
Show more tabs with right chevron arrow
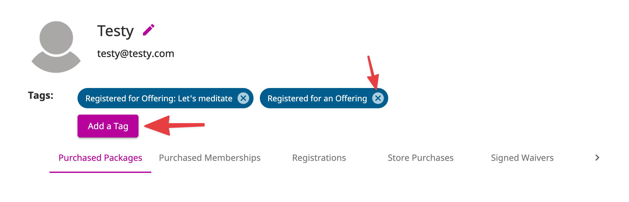[597, 158]
